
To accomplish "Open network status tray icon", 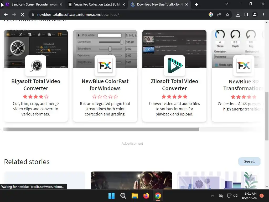I will click(229, 196).
